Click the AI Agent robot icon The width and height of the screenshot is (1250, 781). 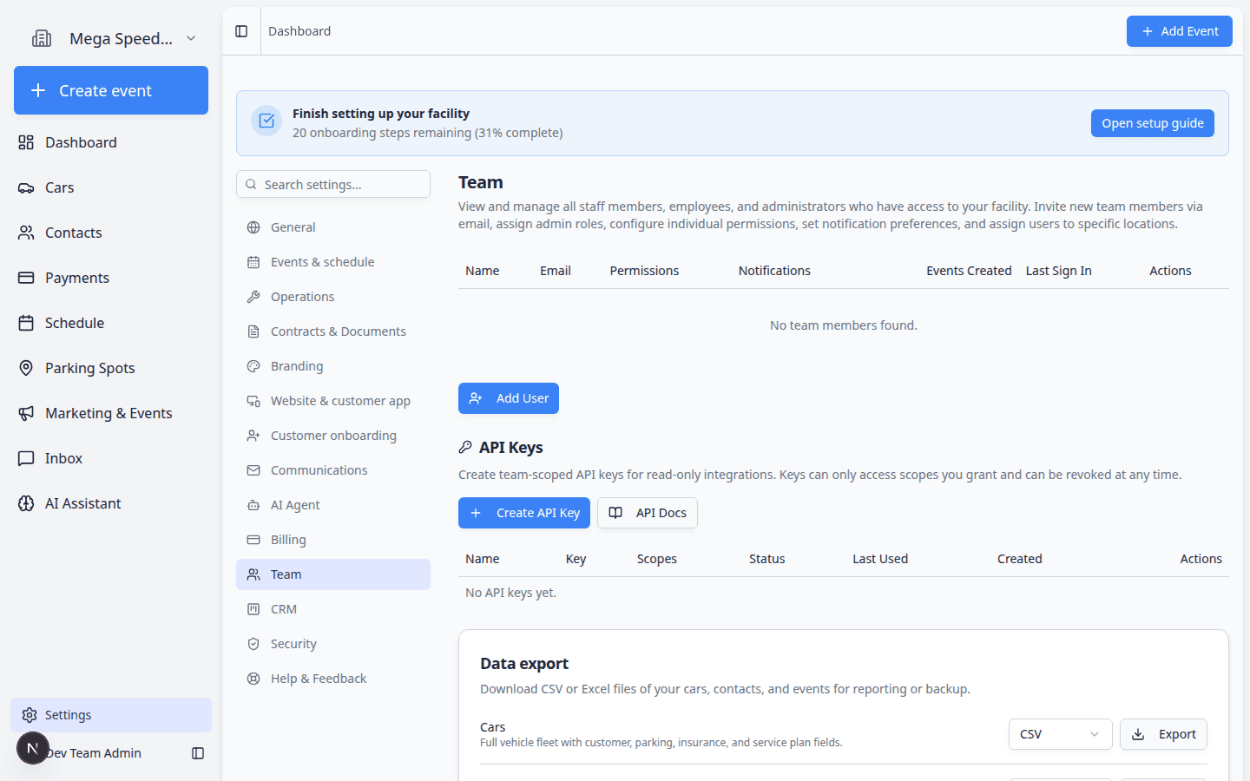tap(253, 505)
